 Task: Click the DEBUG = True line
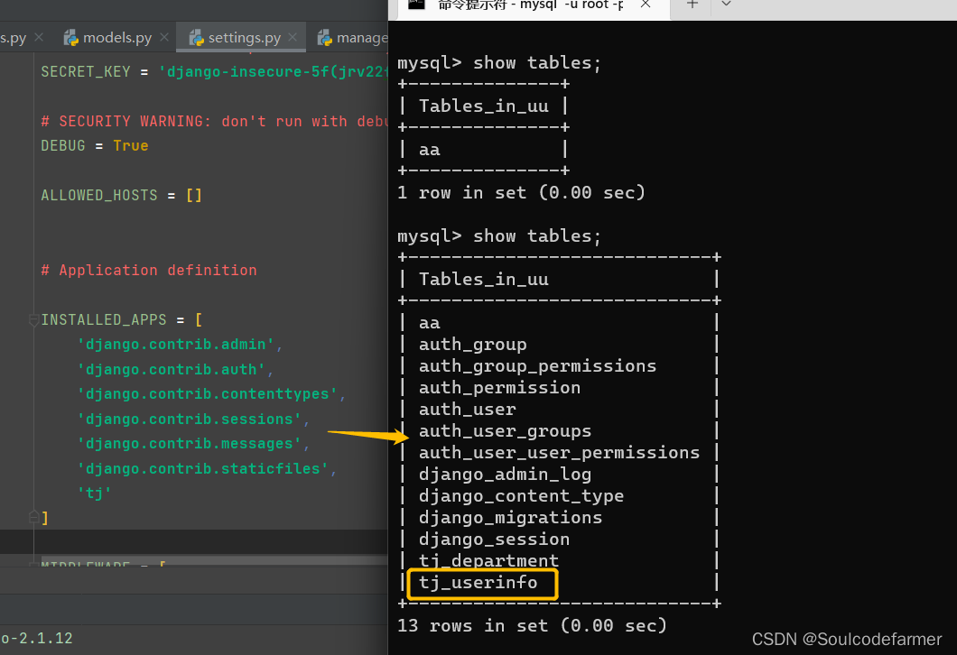coord(95,146)
